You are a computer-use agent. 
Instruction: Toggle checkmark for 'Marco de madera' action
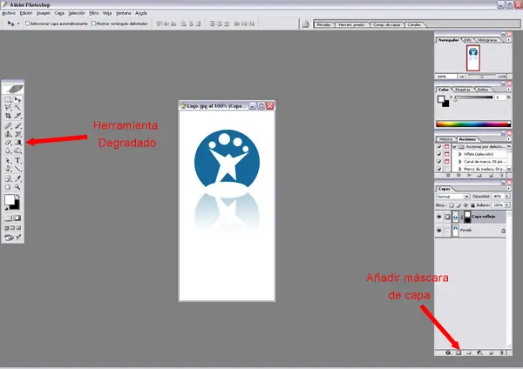tap(439, 169)
